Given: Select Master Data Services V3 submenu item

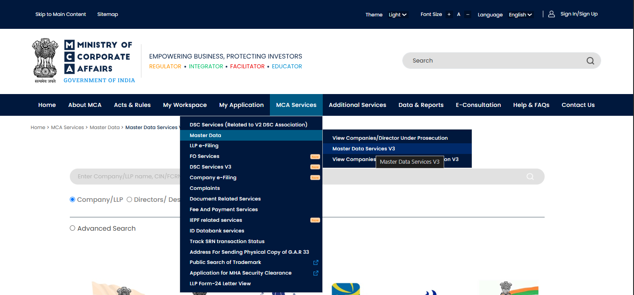Looking at the screenshot, I should [x=397, y=149].
